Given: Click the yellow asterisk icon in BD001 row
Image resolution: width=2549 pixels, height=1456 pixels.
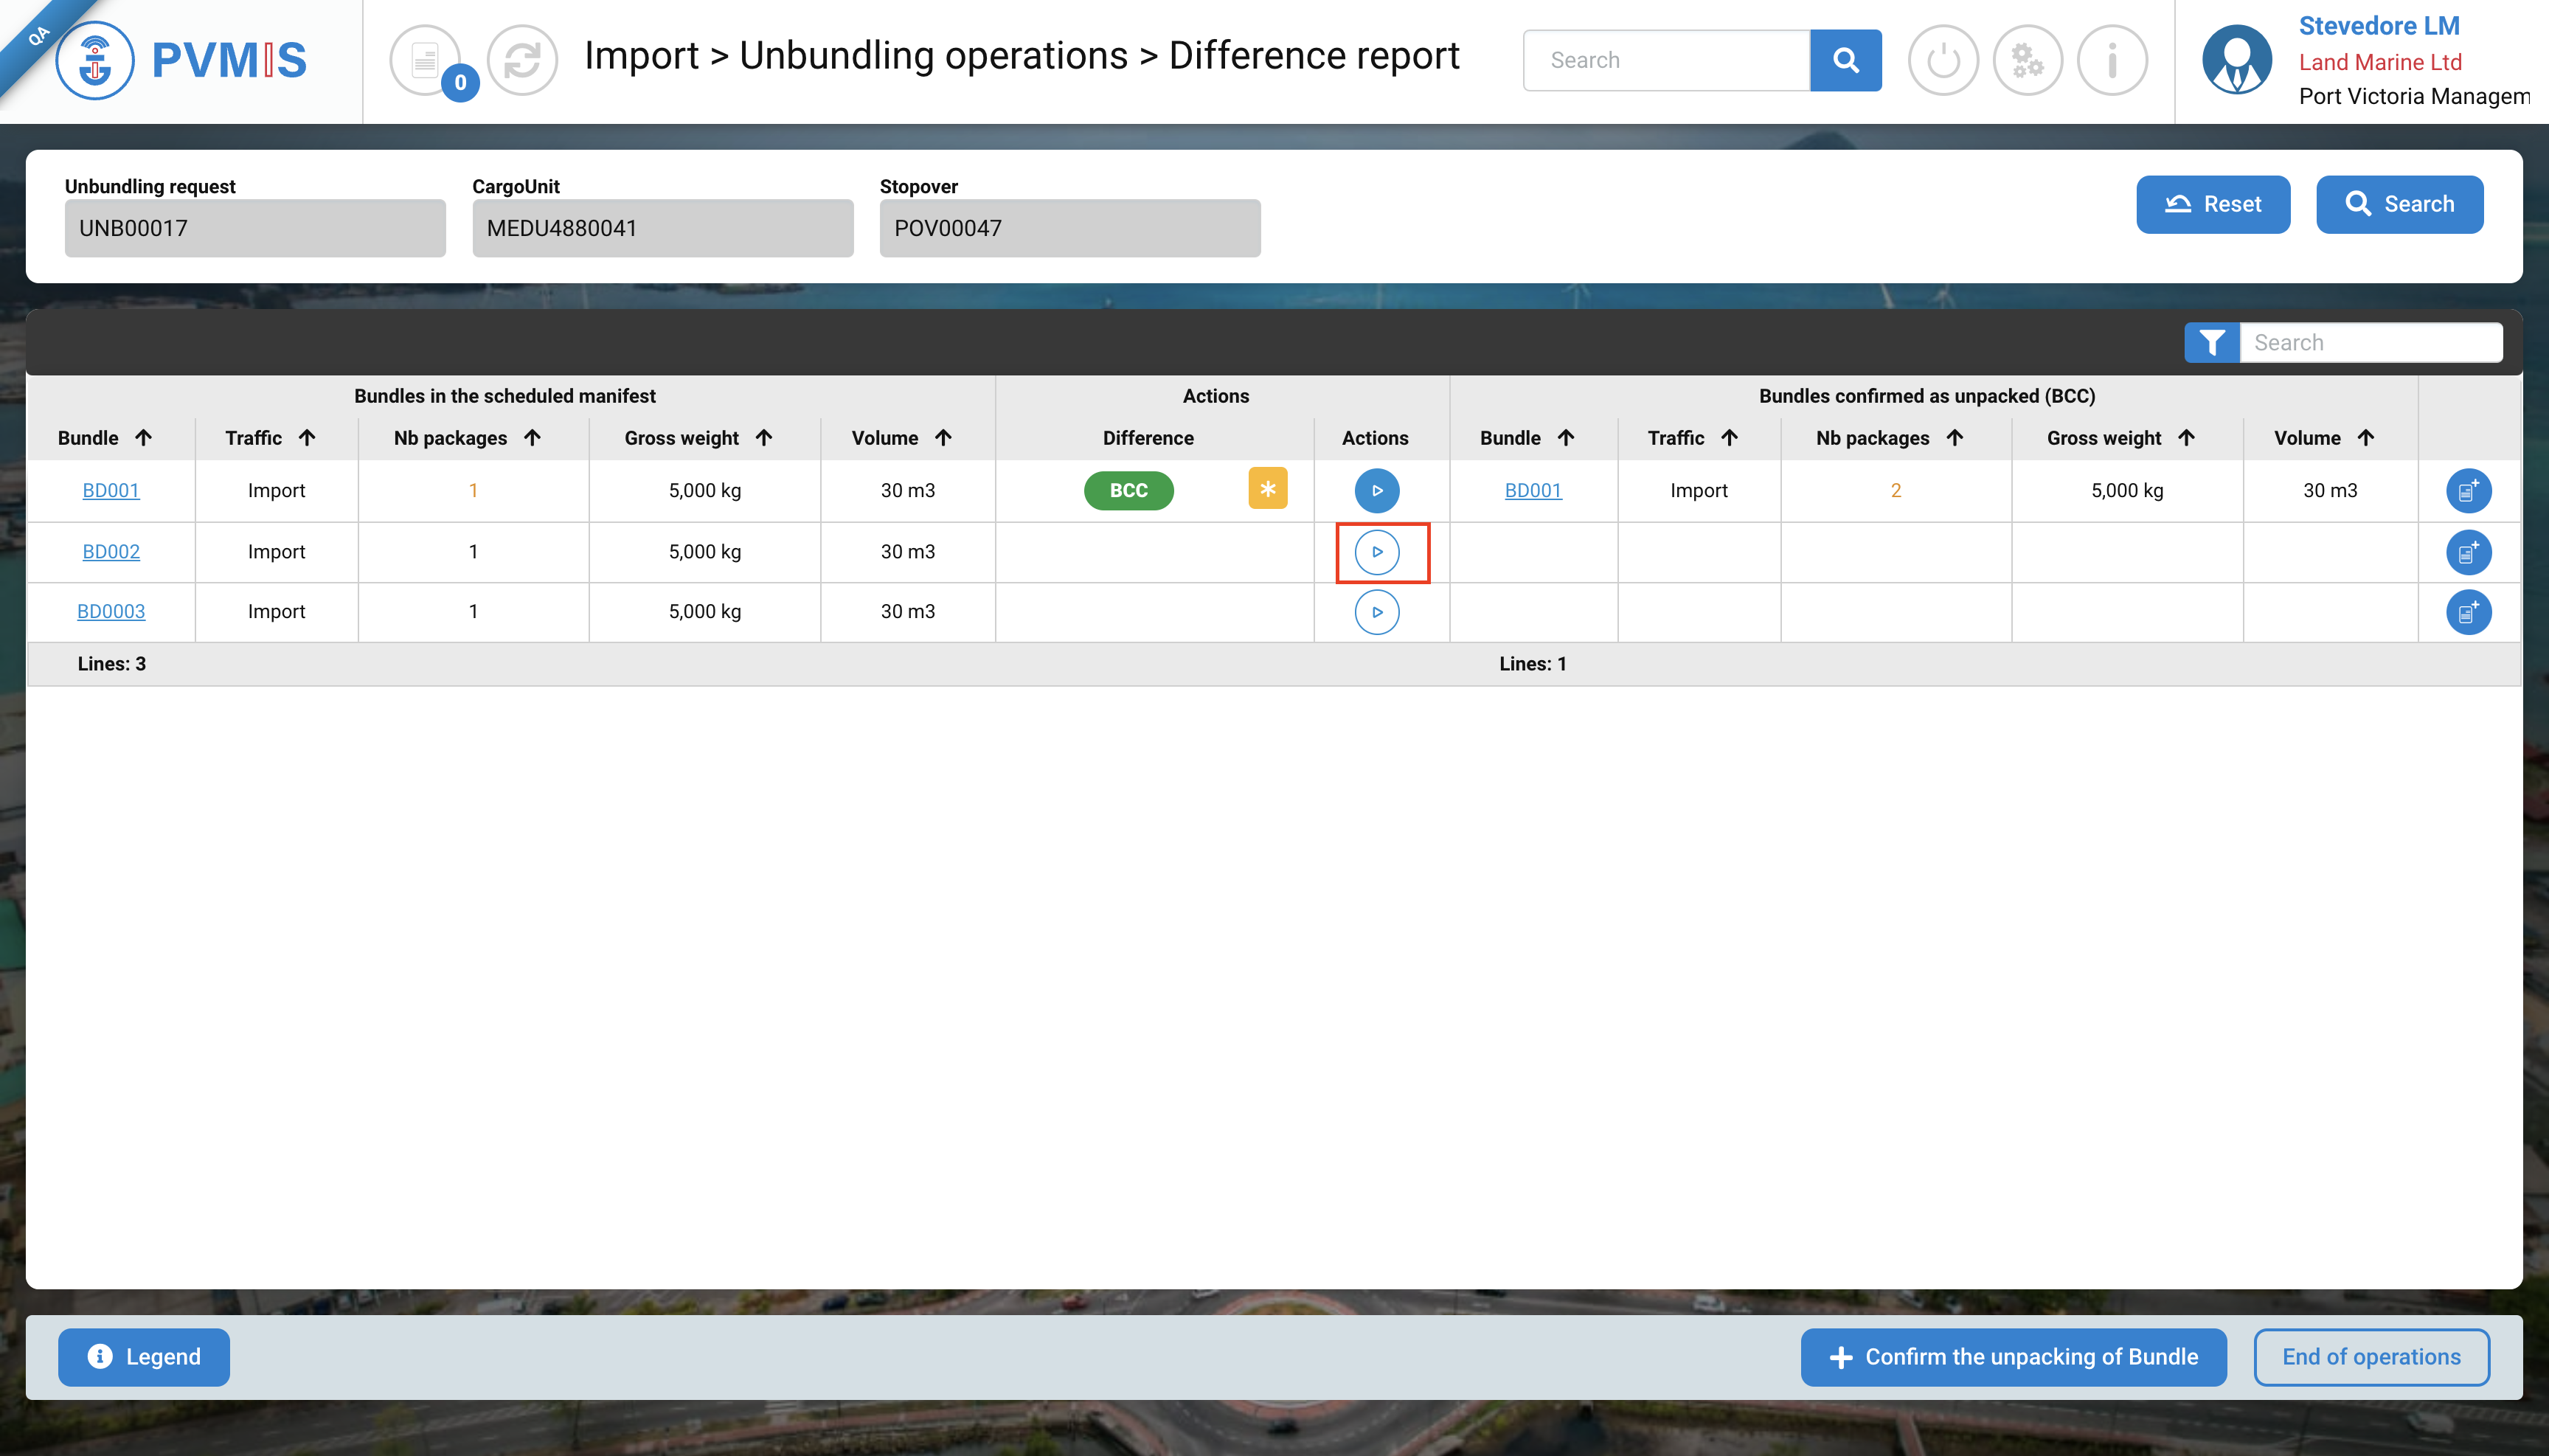Looking at the screenshot, I should [1267, 489].
